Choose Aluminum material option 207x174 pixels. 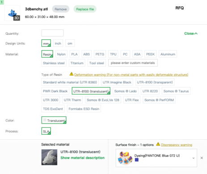[x=168, y=54]
